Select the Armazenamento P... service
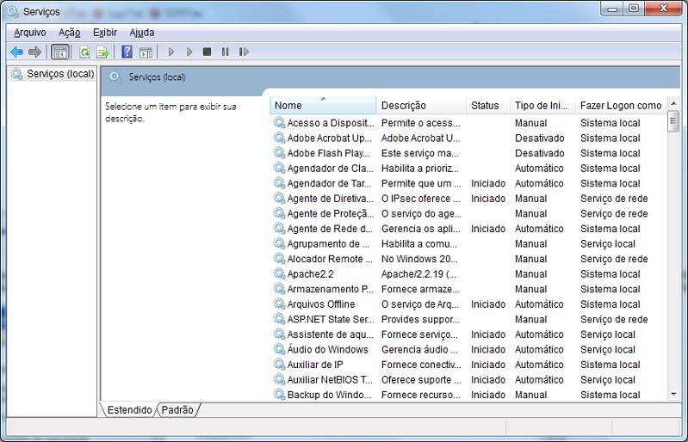688x442 pixels. click(x=468, y=289)
